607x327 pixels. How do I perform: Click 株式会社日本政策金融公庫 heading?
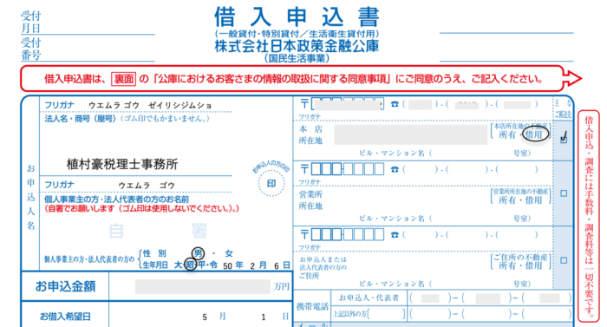coord(297,46)
